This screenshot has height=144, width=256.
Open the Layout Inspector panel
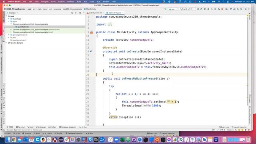click(239, 127)
